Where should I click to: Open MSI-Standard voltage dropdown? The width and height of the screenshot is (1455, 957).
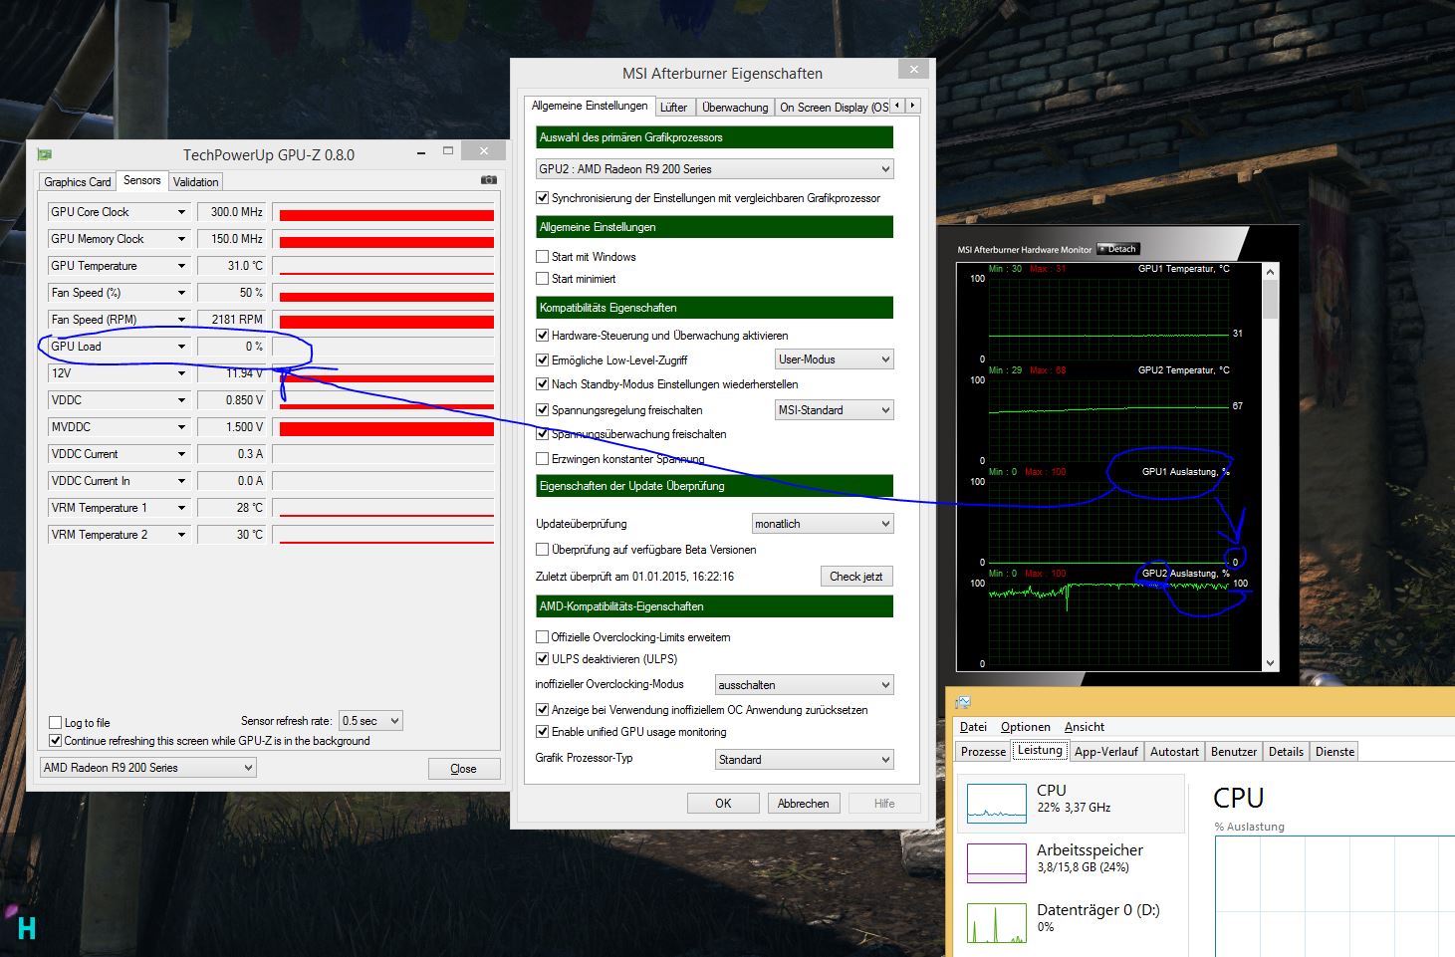(x=835, y=410)
